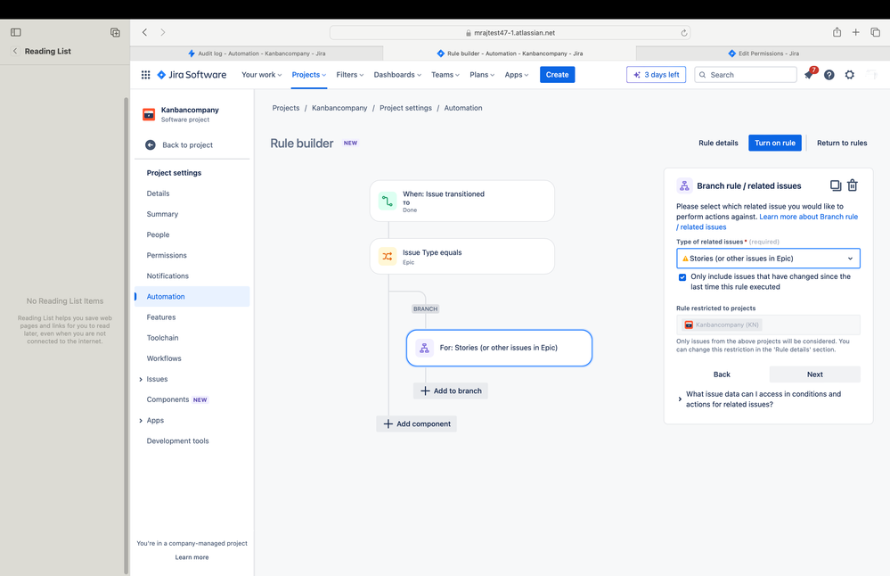
Task: Expand the Issues section in the sidebar
Action: pyautogui.click(x=141, y=380)
